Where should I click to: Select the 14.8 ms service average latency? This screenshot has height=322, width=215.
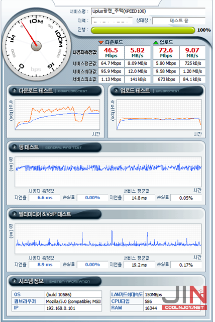pyautogui.click(x=139, y=198)
